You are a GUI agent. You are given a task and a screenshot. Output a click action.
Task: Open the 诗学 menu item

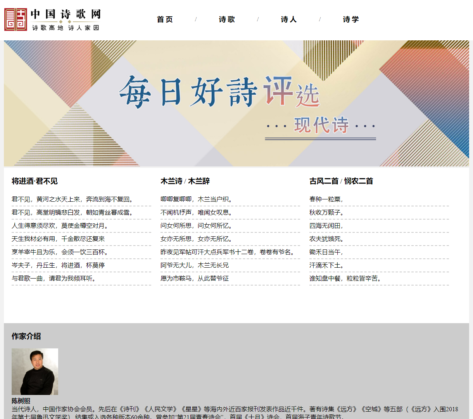(350, 19)
